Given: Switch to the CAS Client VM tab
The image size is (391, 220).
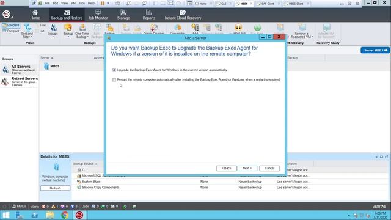Looking at the screenshot, I should coord(268,4).
